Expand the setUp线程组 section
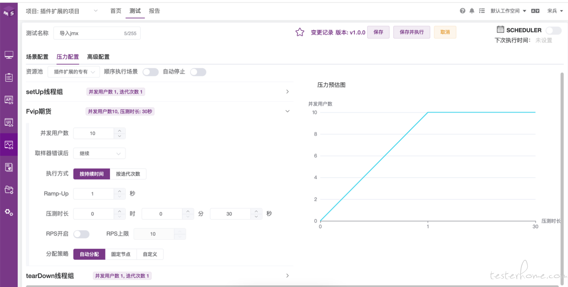Screen dimensions: 568x287 (x=287, y=92)
